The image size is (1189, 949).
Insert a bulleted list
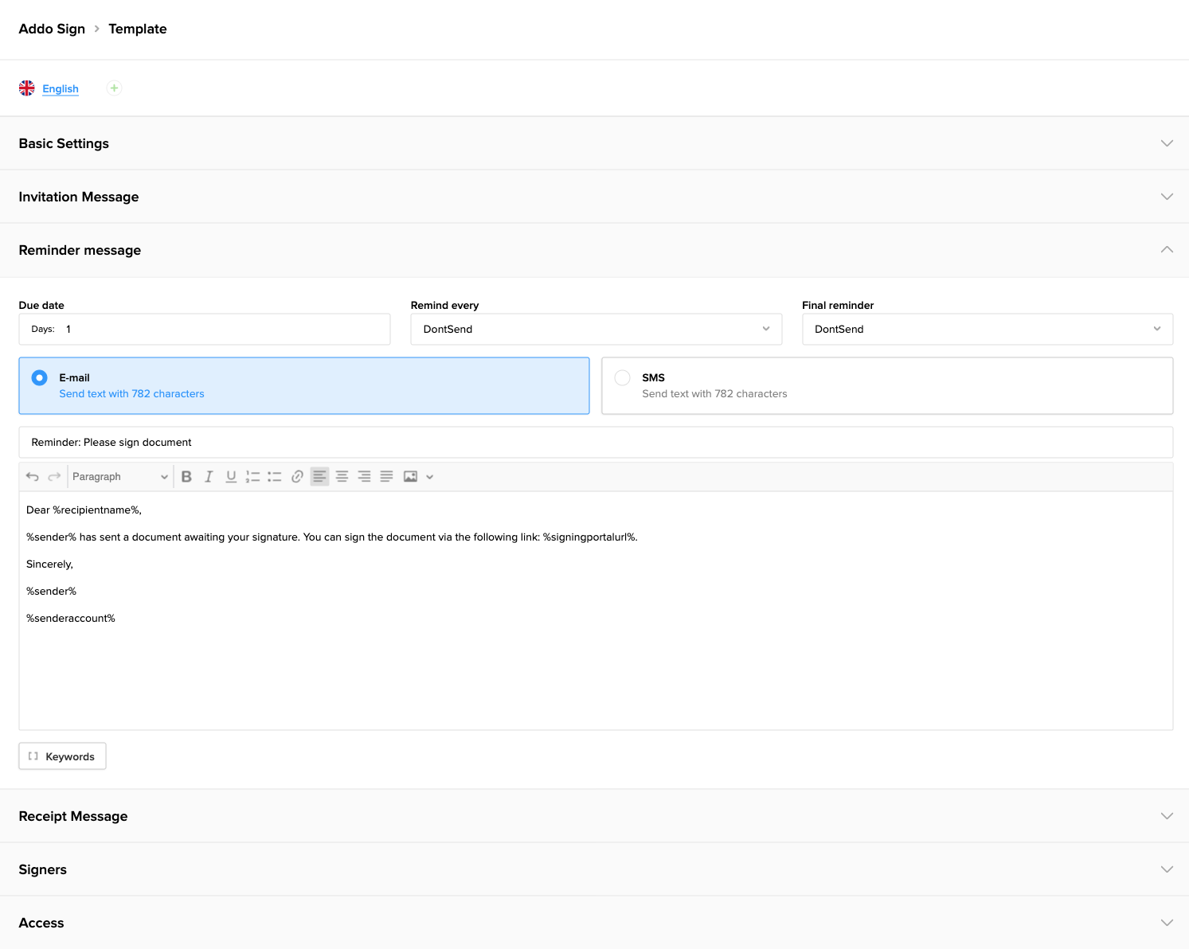coord(275,476)
